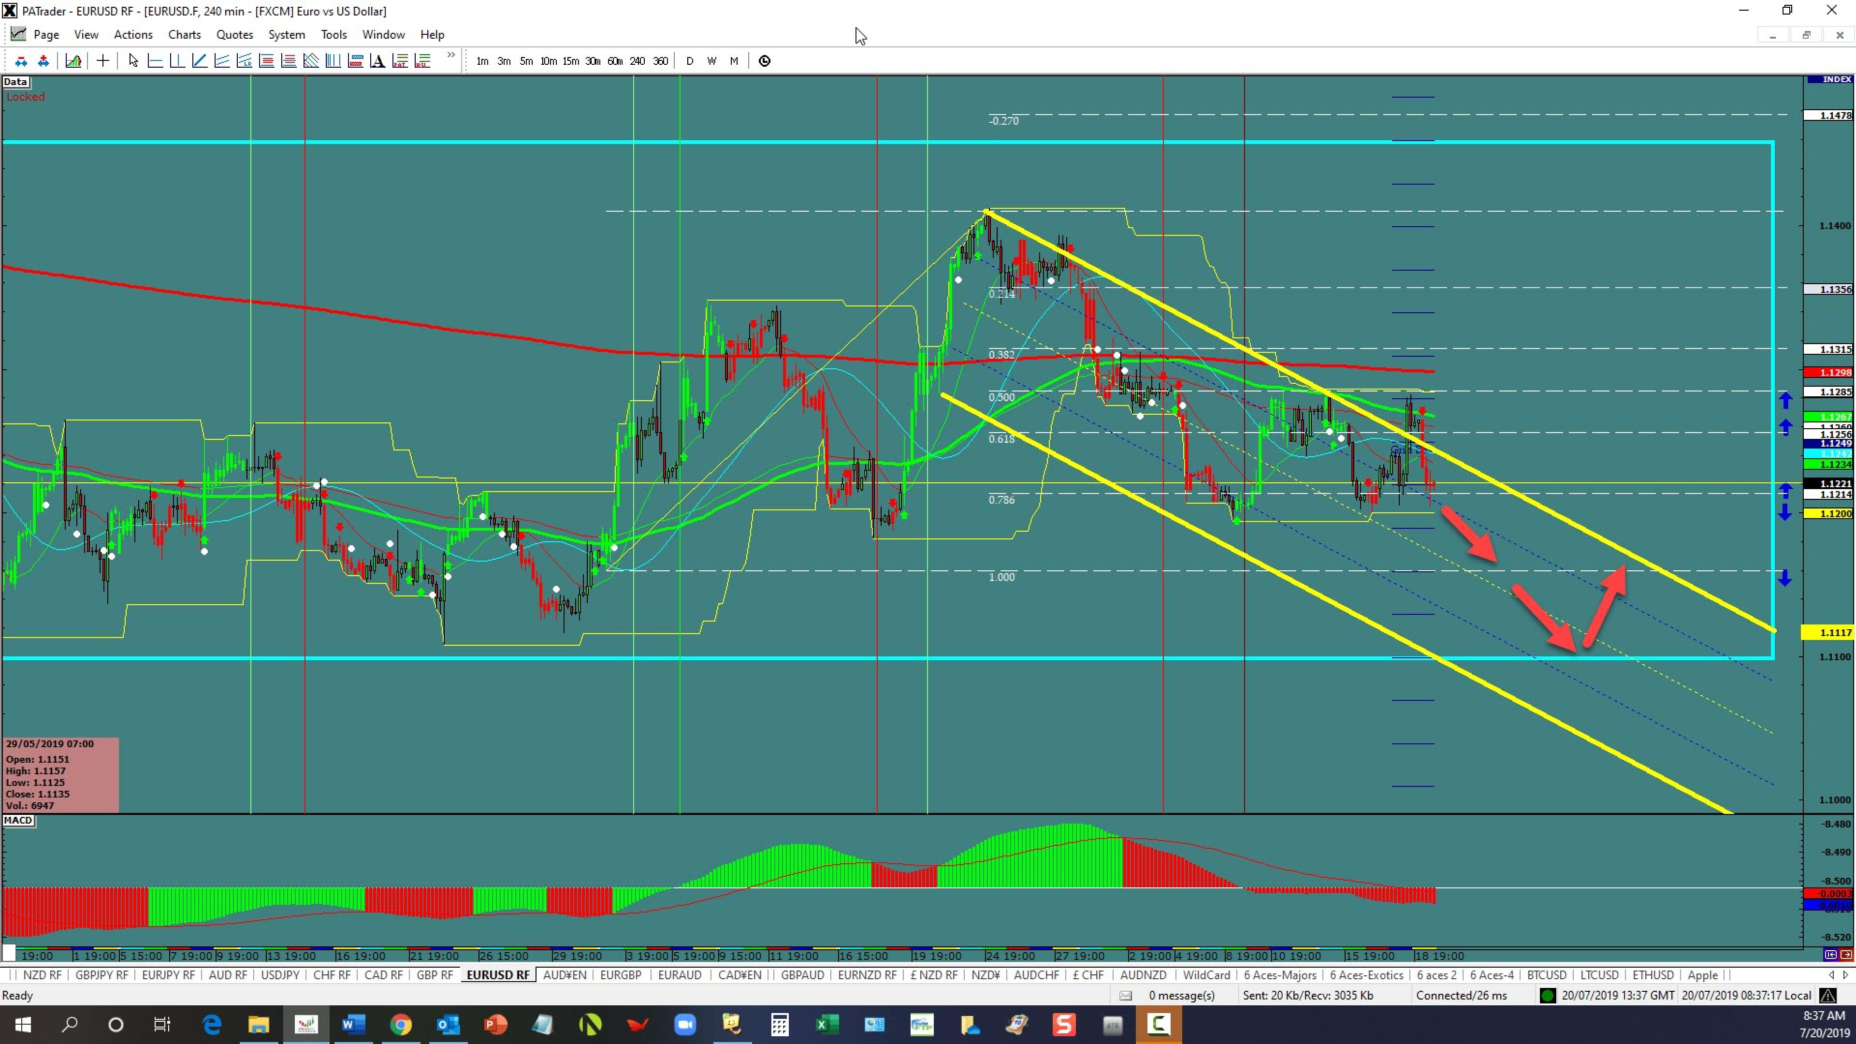
Task: Select the parallel channel lines tool
Action: click(x=222, y=61)
